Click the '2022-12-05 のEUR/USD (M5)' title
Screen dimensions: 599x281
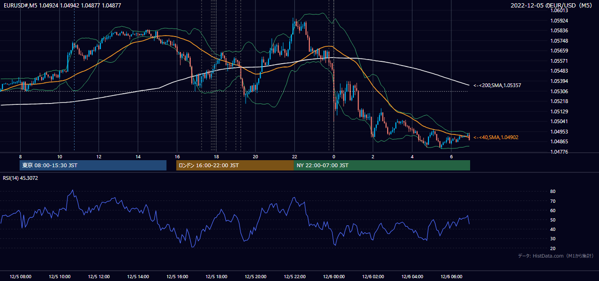click(x=552, y=6)
